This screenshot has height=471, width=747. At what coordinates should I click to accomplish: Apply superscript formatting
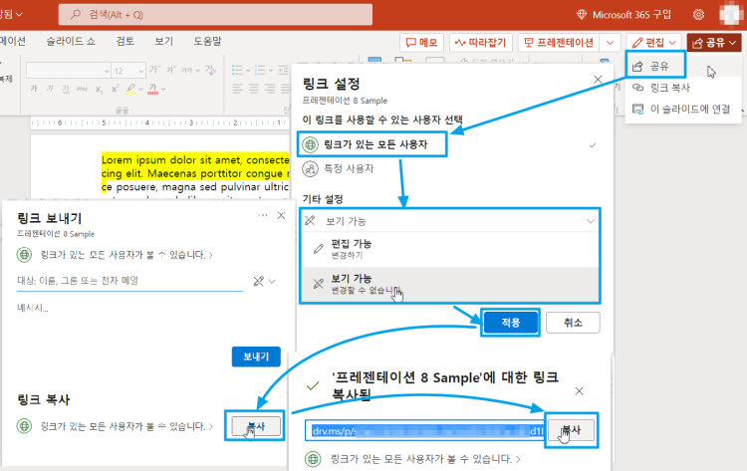pos(115,89)
